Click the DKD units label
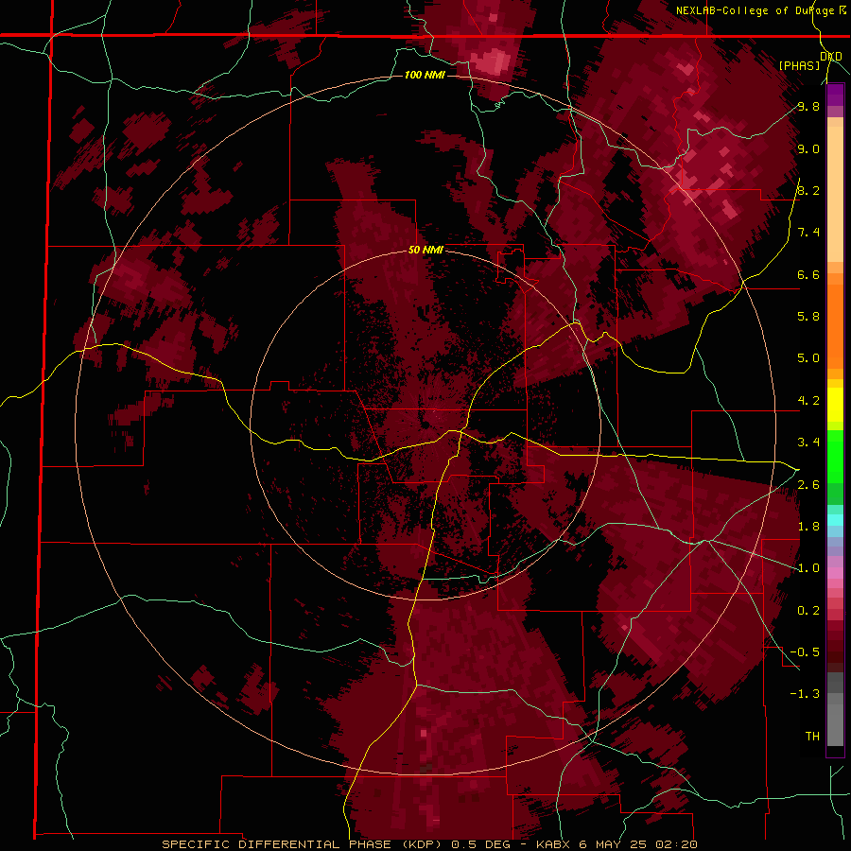 [830, 56]
